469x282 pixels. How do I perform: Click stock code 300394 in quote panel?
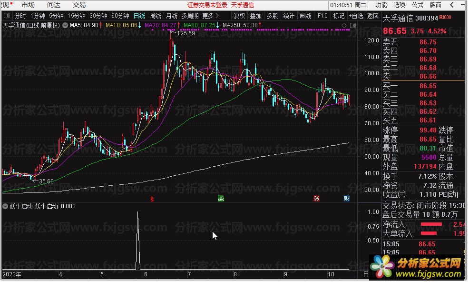pos(427,18)
